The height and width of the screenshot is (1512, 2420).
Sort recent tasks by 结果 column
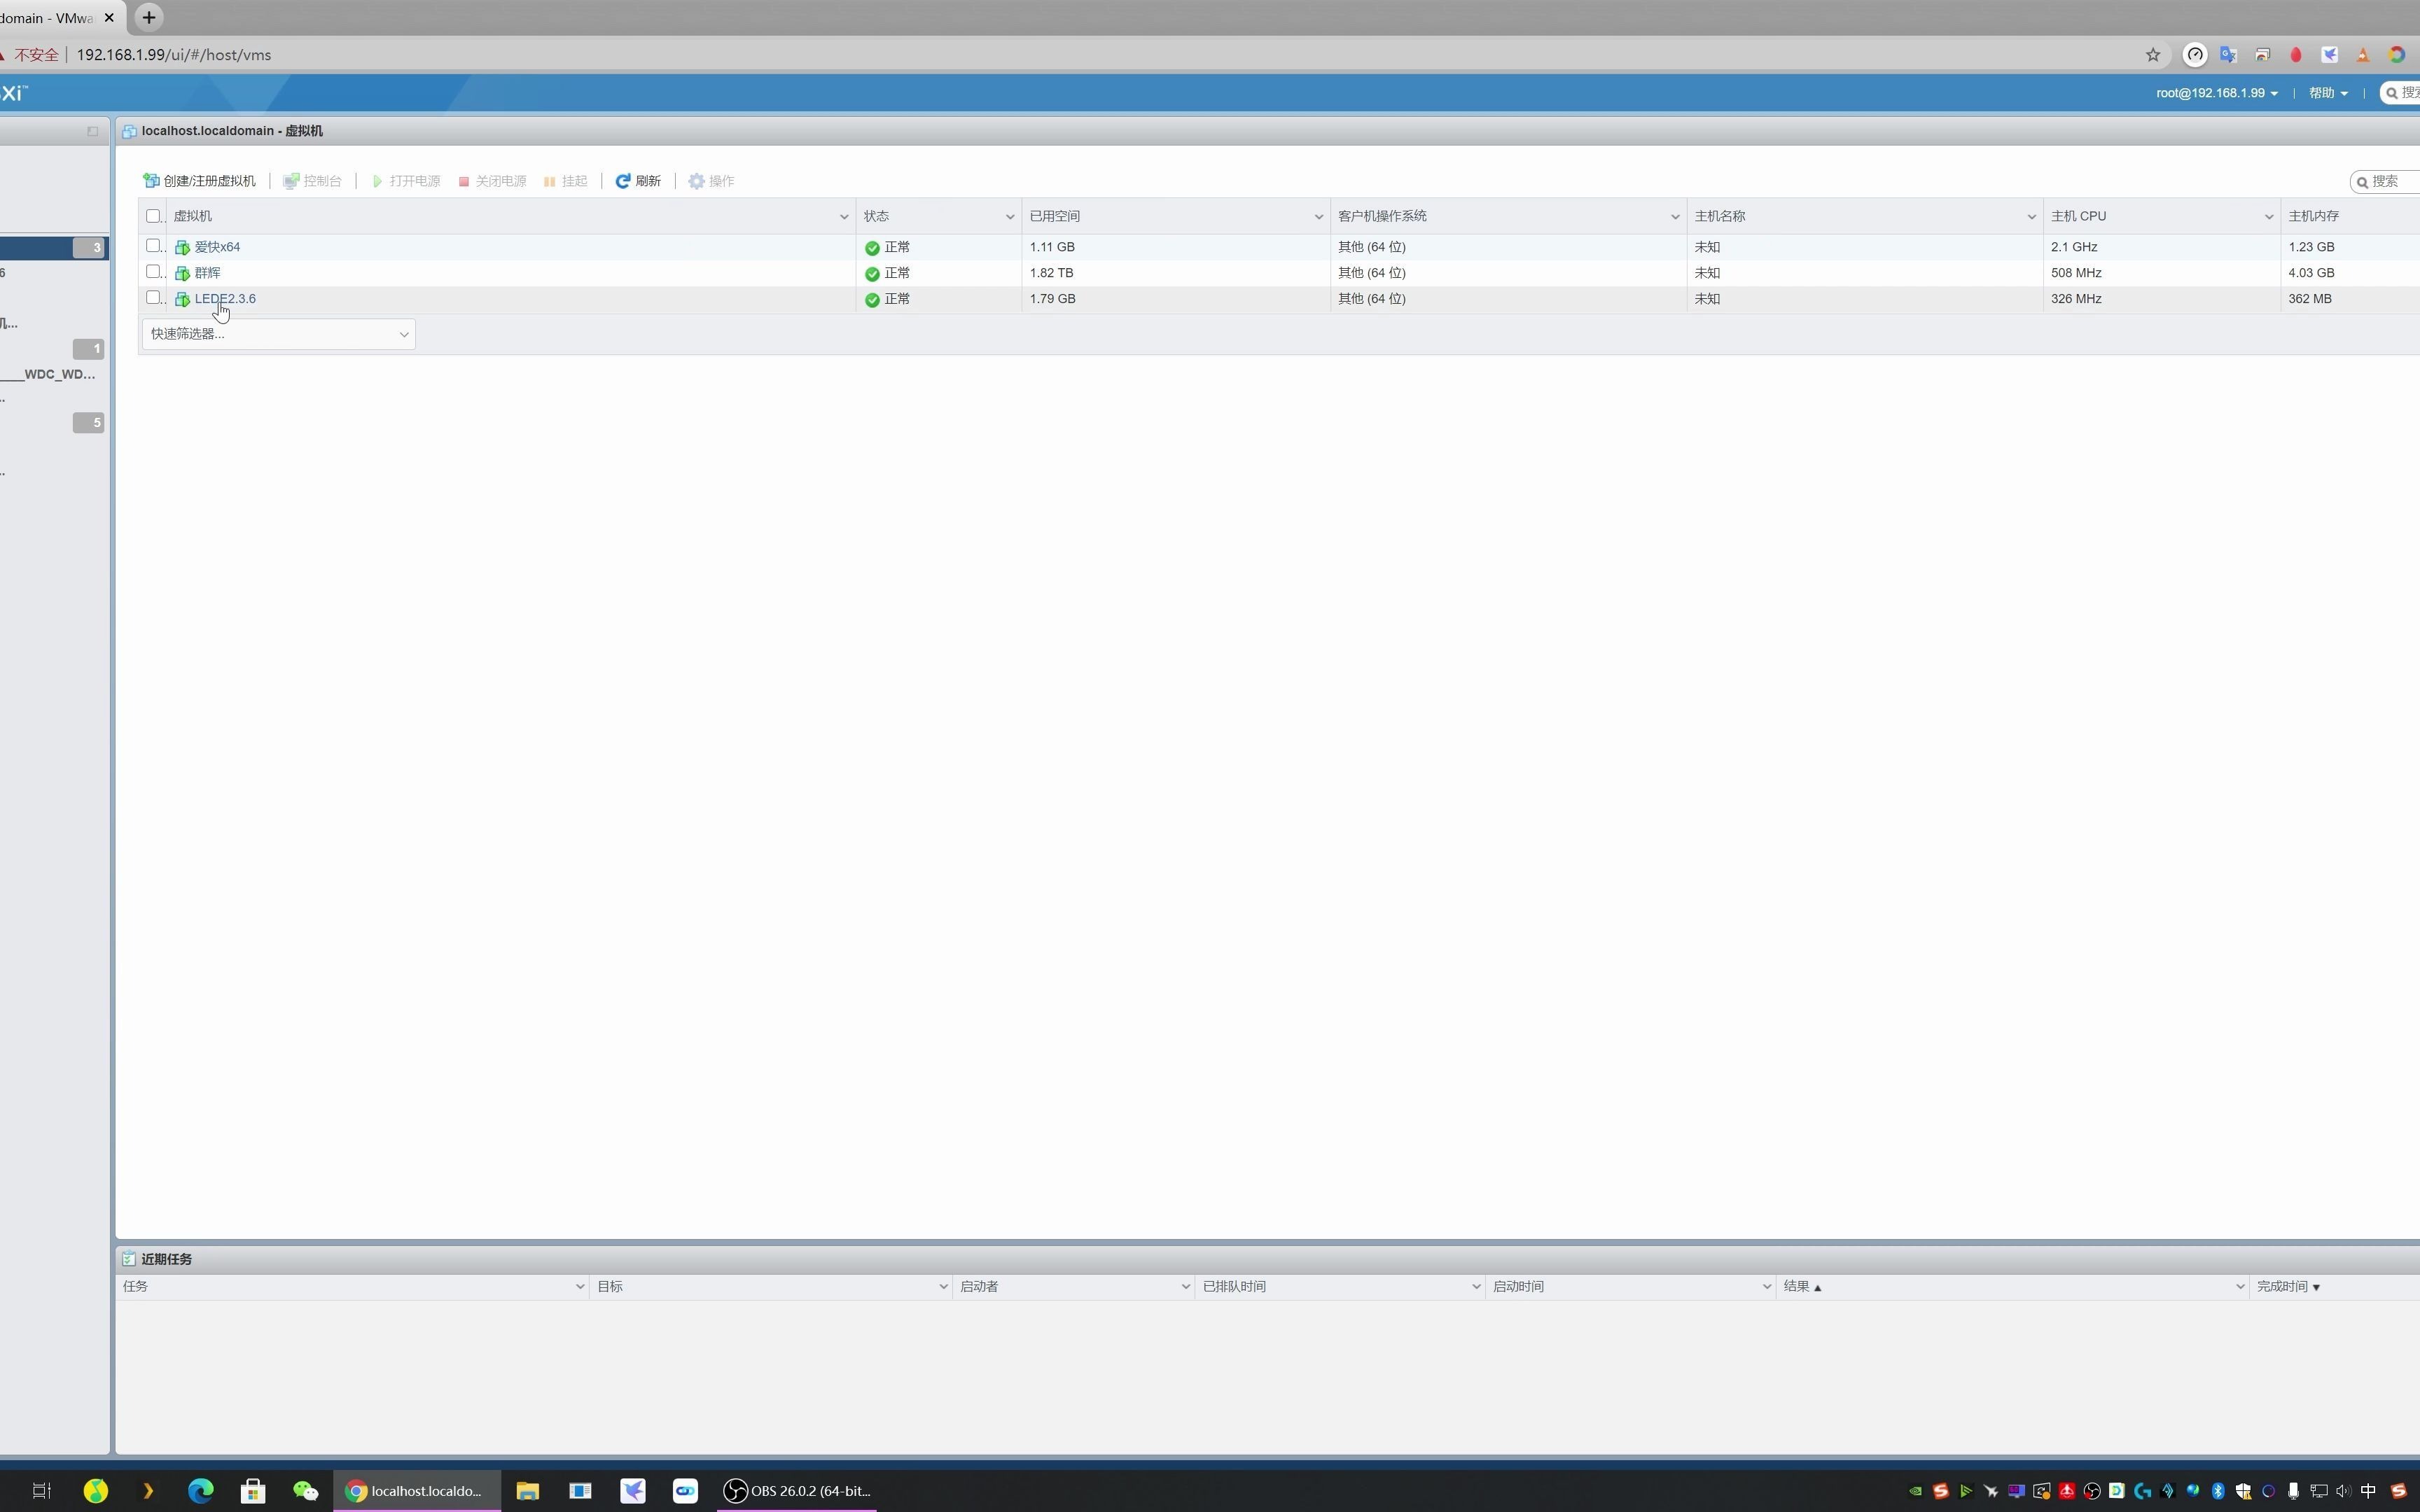(1802, 1287)
